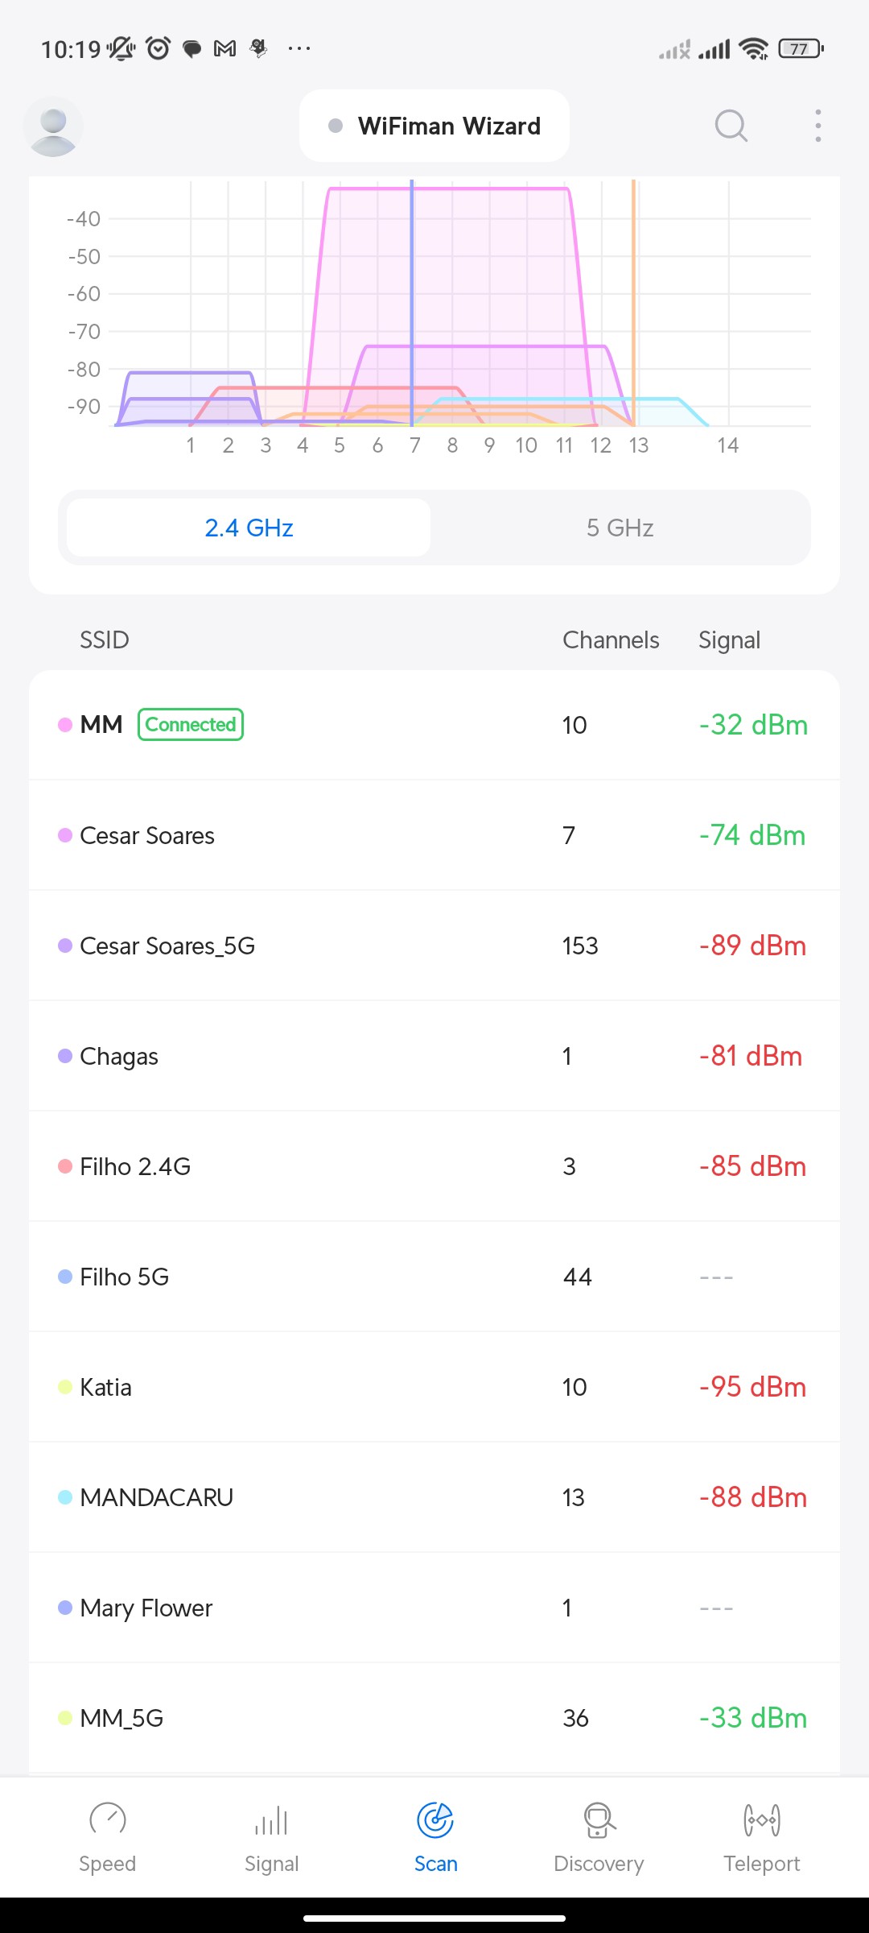Sort by the Signal column header

coord(729,640)
